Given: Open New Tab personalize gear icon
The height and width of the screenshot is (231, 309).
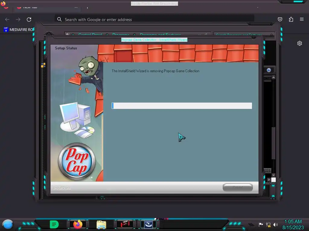Looking at the screenshot, I should (x=300, y=43).
